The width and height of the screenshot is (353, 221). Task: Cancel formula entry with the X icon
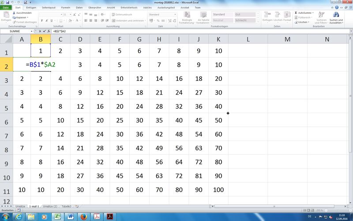[40, 31]
